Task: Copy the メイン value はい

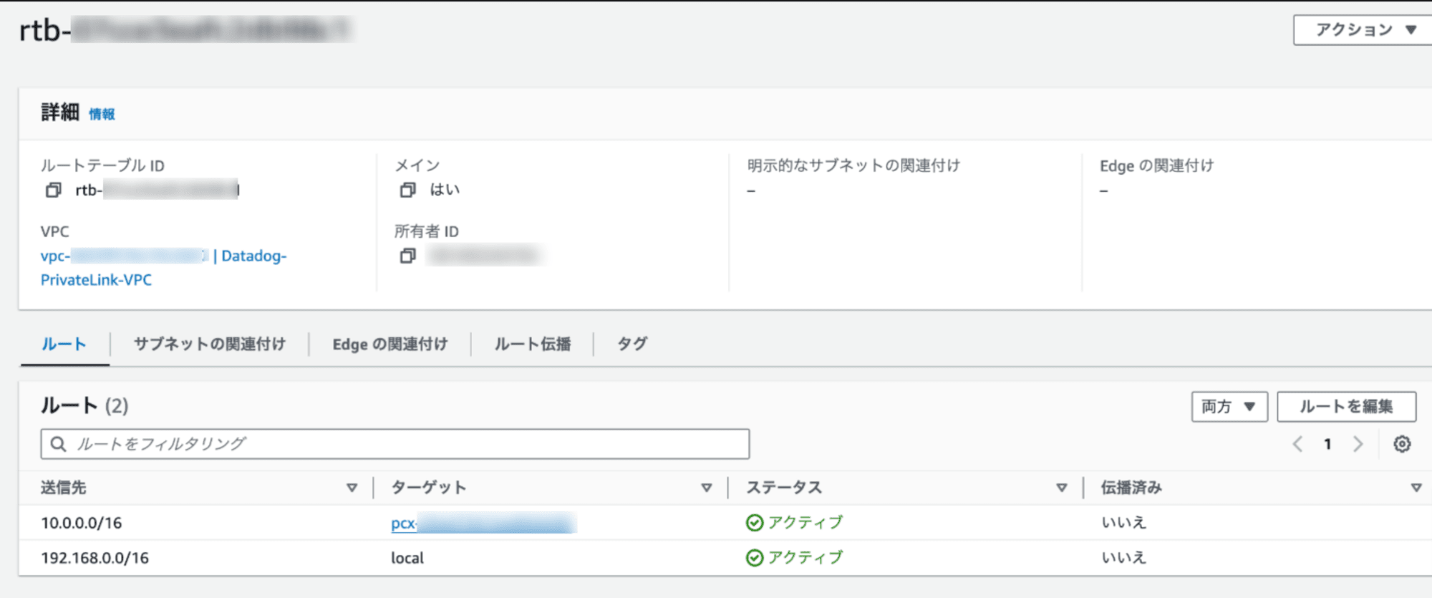Action: 407,190
